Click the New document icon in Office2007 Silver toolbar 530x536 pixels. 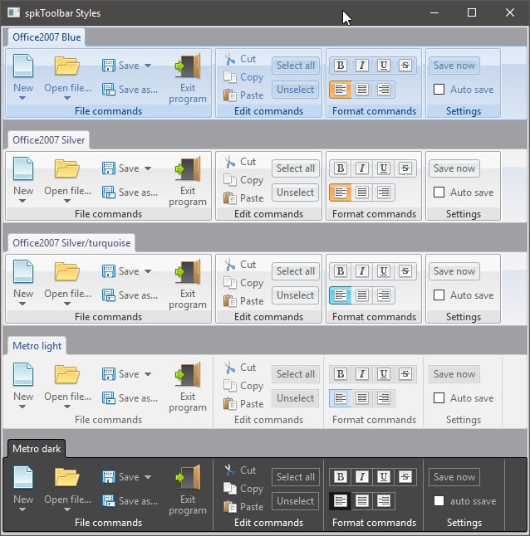pyautogui.click(x=23, y=168)
